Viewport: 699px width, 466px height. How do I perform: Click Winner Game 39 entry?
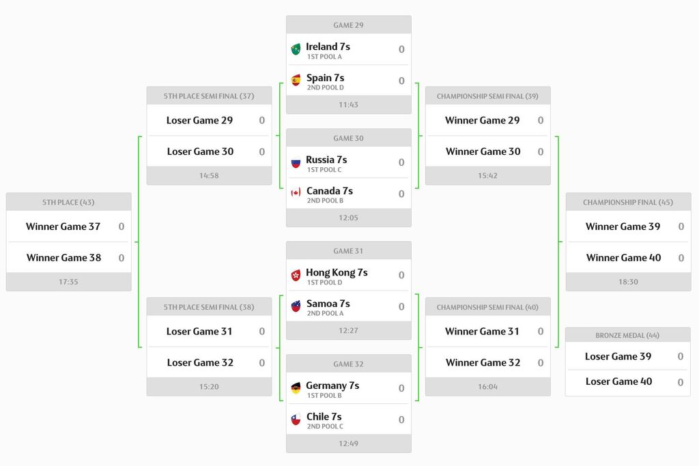coord(623,227)
